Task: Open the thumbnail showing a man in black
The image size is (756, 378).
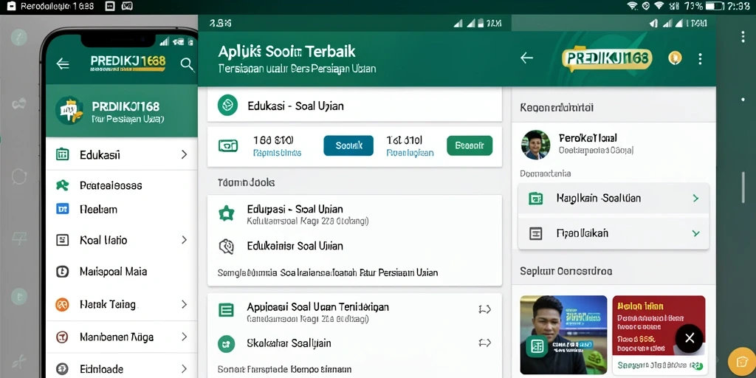Action: click(x=563, y=335)
